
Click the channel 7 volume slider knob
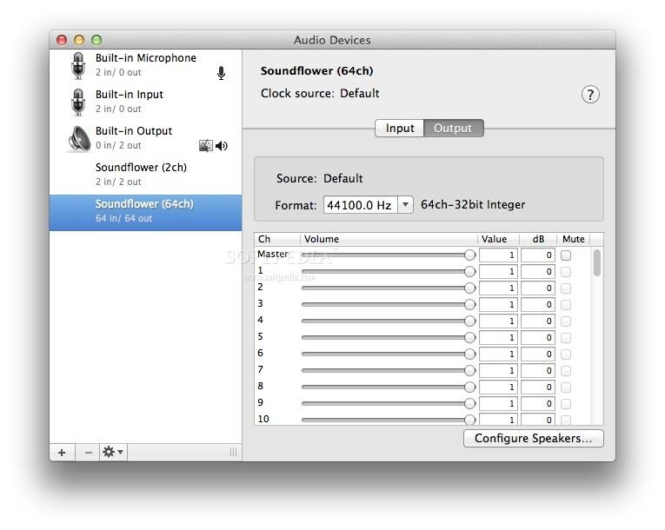point(470,371)
